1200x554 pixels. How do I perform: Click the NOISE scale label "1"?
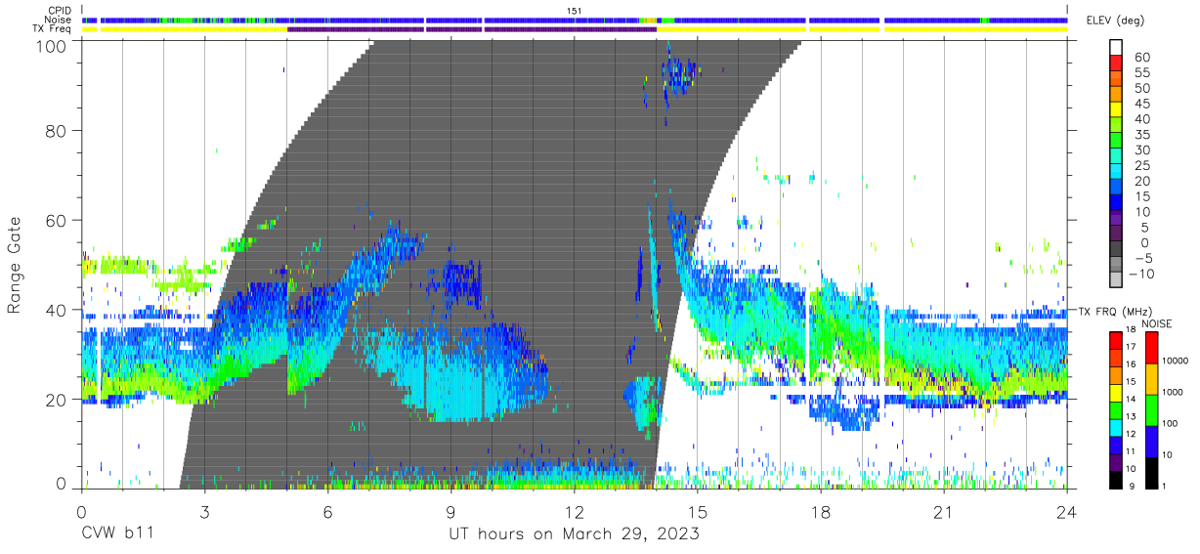coord(1162,487)
